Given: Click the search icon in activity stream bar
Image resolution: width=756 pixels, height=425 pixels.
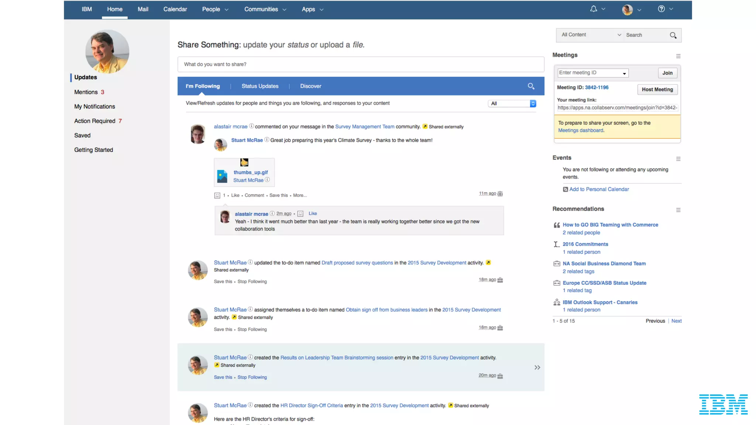Looking at the screenshot, I should click(531, 86).
